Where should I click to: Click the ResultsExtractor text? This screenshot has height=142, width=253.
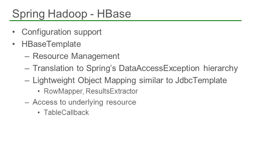112,91
